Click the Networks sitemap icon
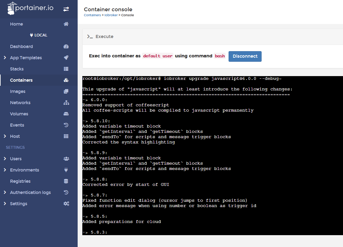 coord(66,103)
